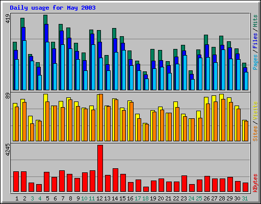Viewport: 261px width, 204px height.
Task: Click the Hits legend label
Action: [x=255, y=21]
